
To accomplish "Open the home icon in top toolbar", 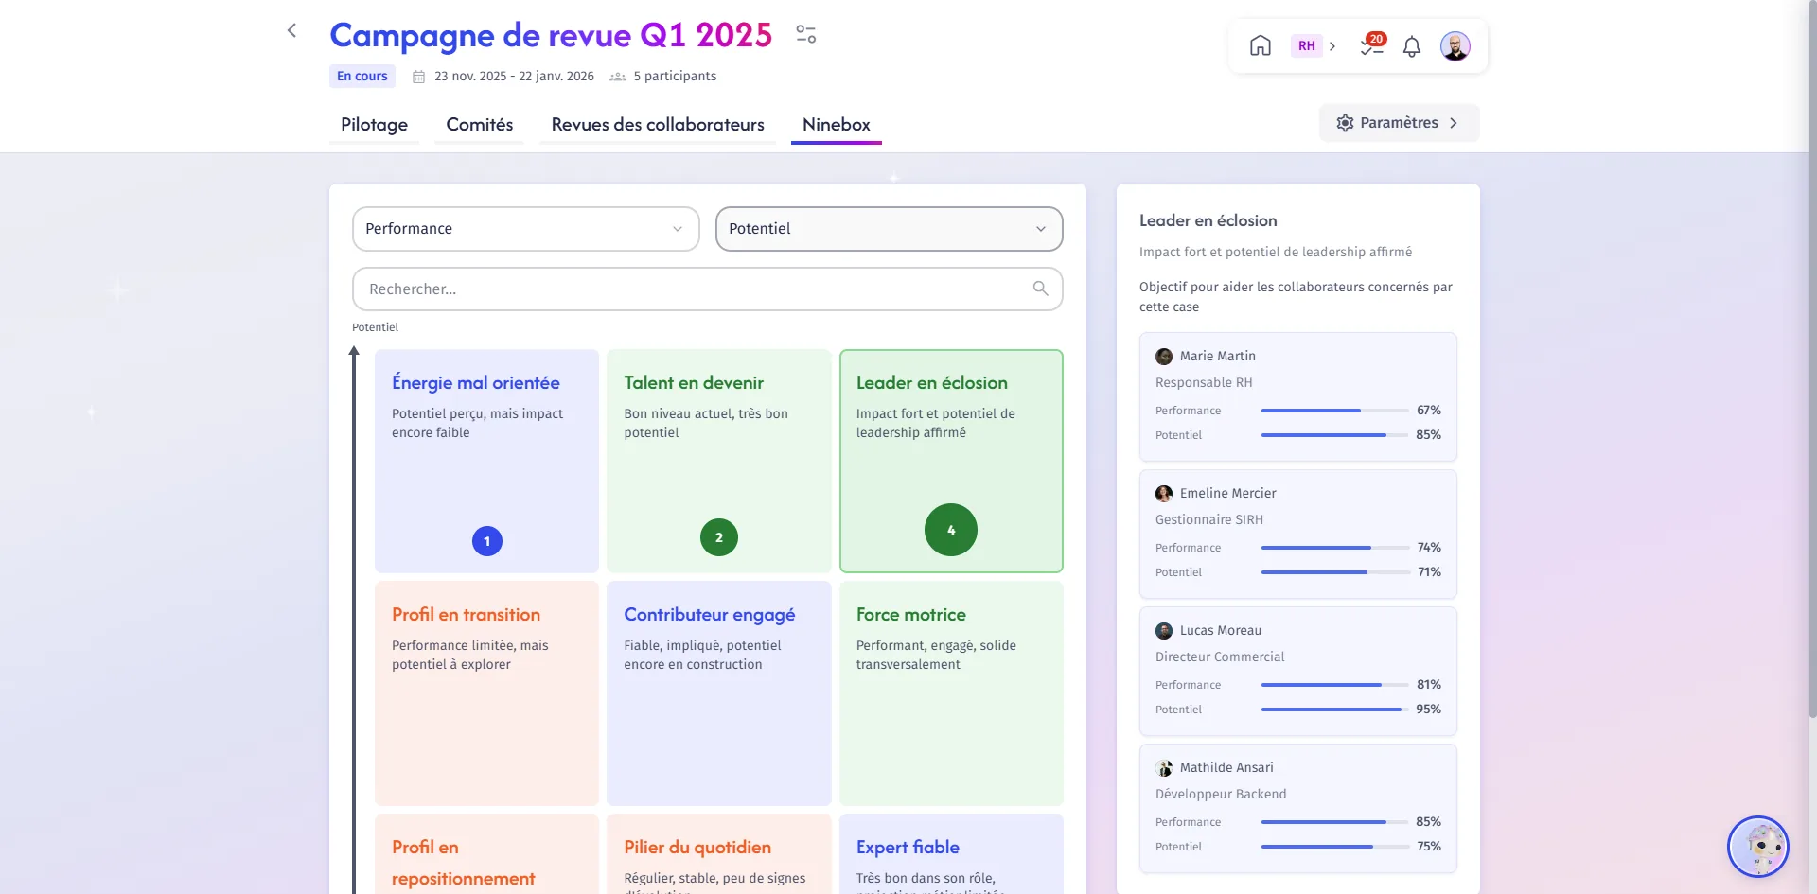I will 1261,45.
